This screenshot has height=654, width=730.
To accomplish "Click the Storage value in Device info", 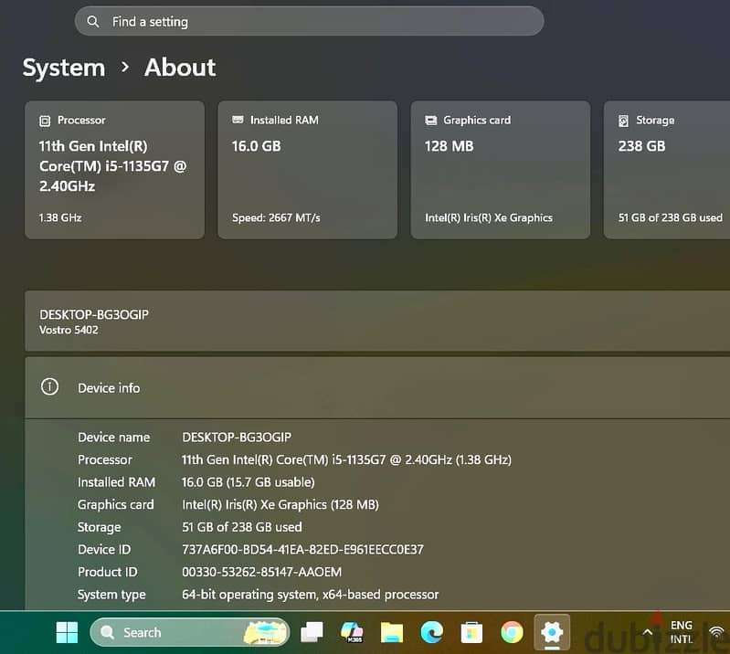I will (241, 527).
